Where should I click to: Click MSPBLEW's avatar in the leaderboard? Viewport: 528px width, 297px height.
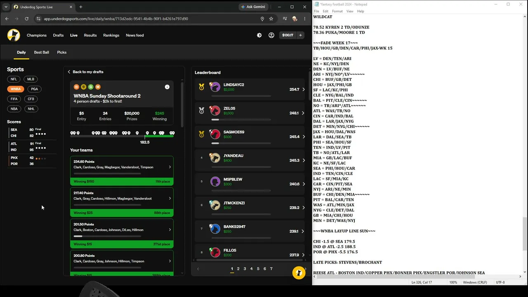pos(215,181)
